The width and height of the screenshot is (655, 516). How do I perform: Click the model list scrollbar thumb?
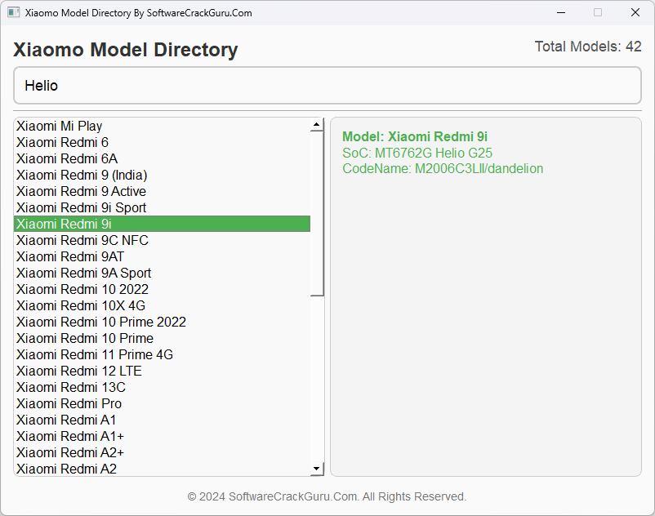pos(317,213)
